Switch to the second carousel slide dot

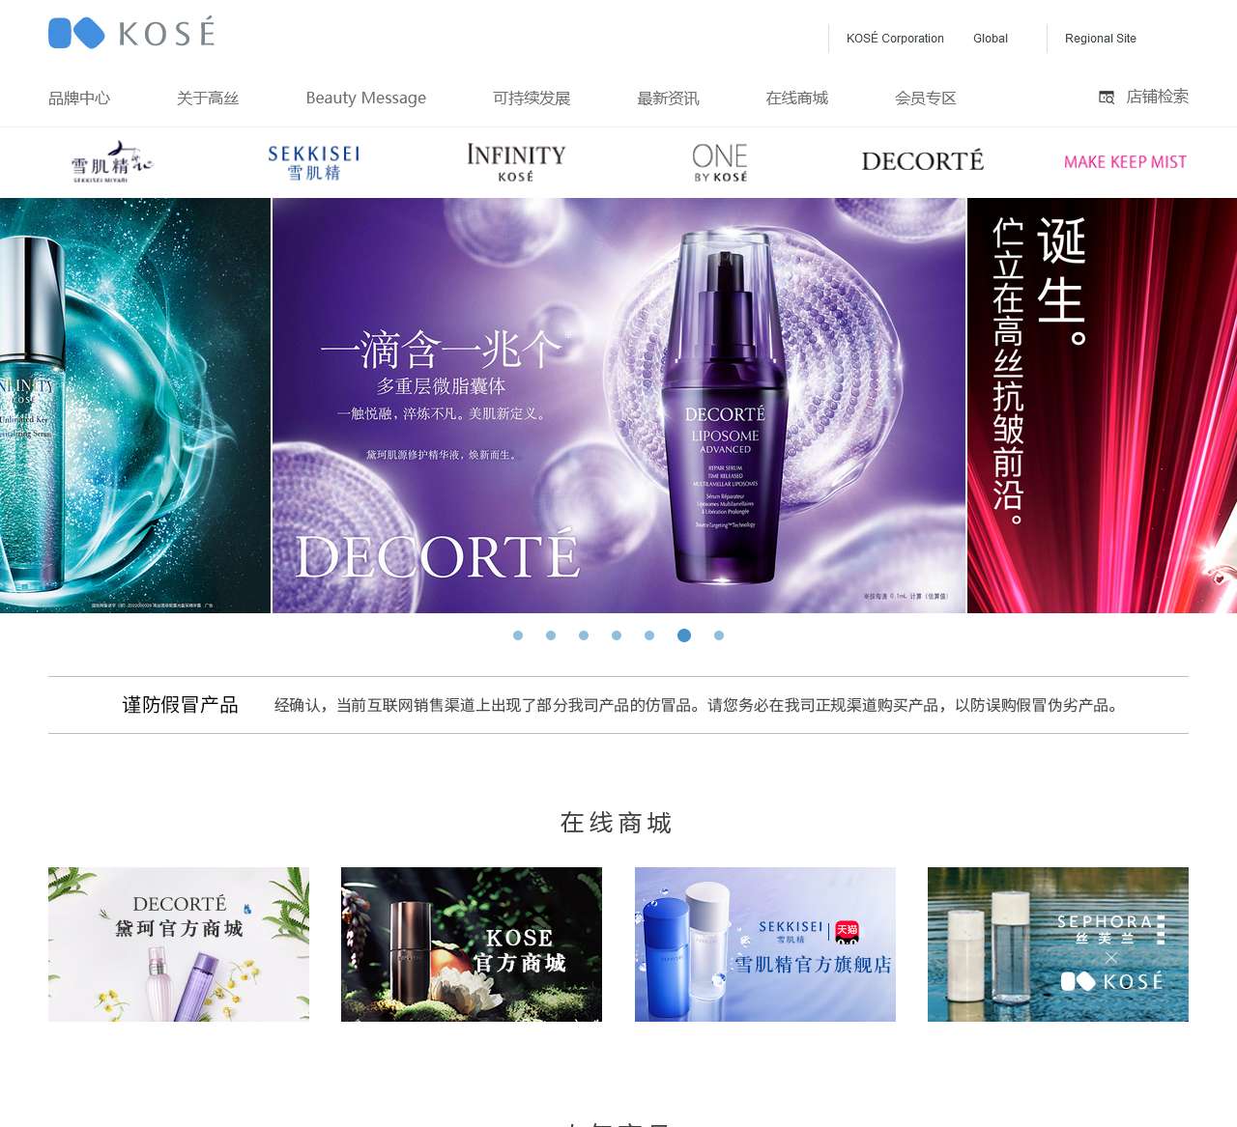pos(551,635)
